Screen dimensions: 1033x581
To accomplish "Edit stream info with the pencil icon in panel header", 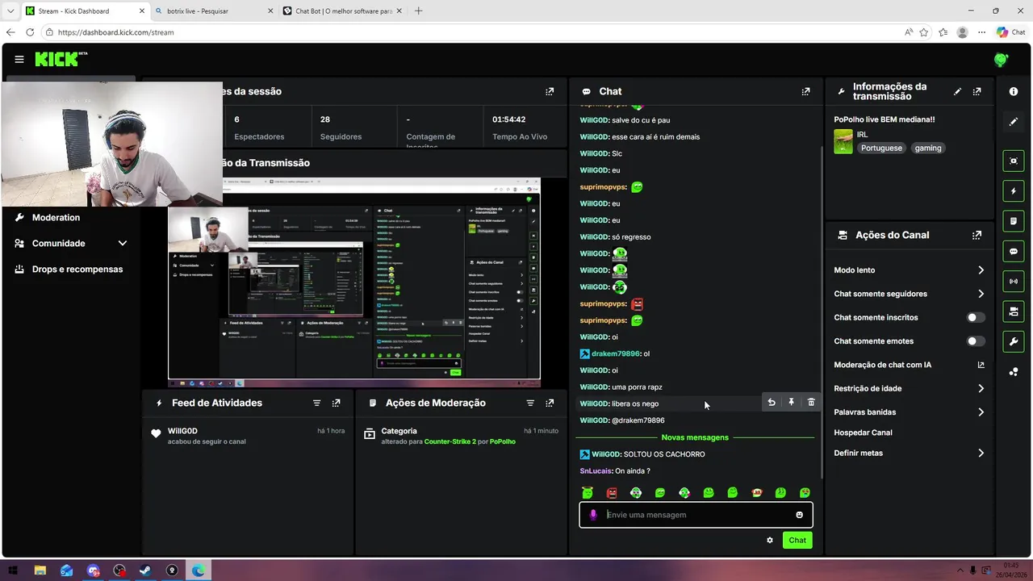I will (958, 92).
